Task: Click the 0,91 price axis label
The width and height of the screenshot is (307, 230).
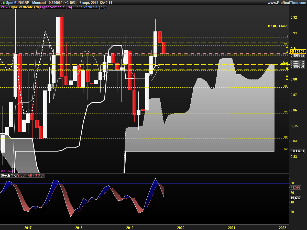Action: click(294, 33)
